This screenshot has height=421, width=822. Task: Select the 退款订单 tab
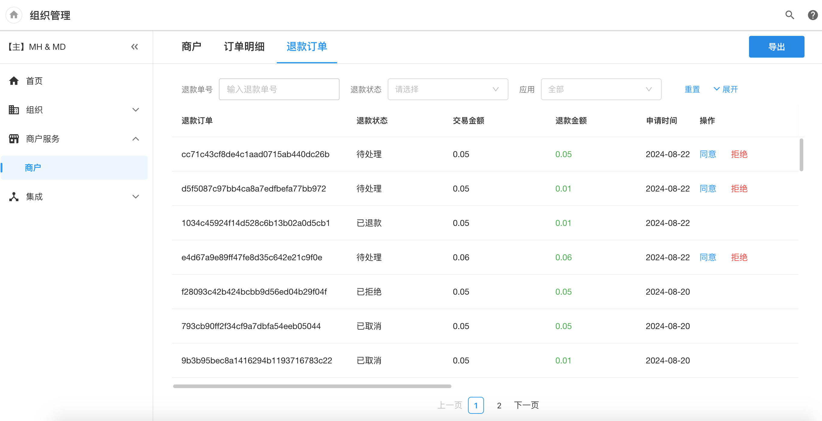coord(307,47)
